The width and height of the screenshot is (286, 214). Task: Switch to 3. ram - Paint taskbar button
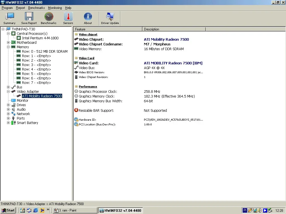click(x=75, y=210)
